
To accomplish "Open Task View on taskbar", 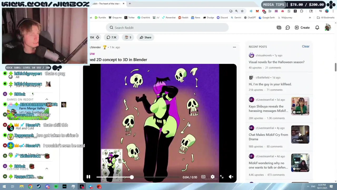I will tap(12, 187).
